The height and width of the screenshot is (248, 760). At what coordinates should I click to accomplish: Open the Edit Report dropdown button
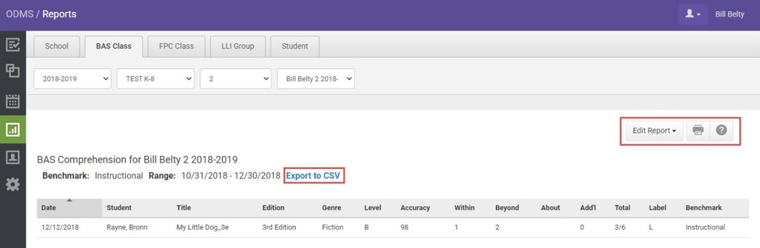pyautogui.click(x=654, y=131)
